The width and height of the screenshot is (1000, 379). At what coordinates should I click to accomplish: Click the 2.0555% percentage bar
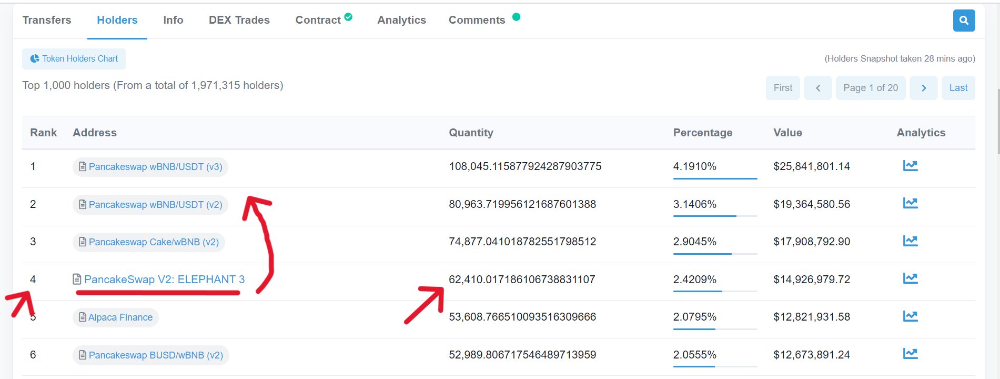715,366
